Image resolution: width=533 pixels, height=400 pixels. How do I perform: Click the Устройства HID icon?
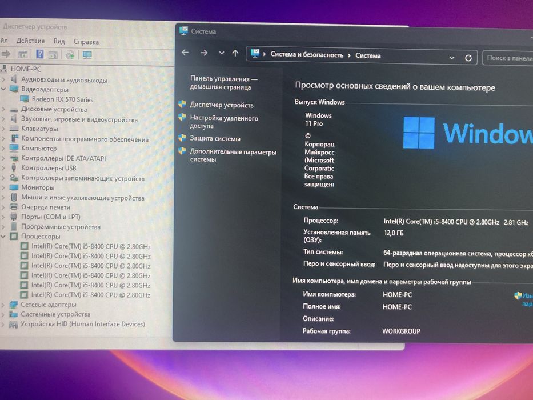tap(14, 324)
